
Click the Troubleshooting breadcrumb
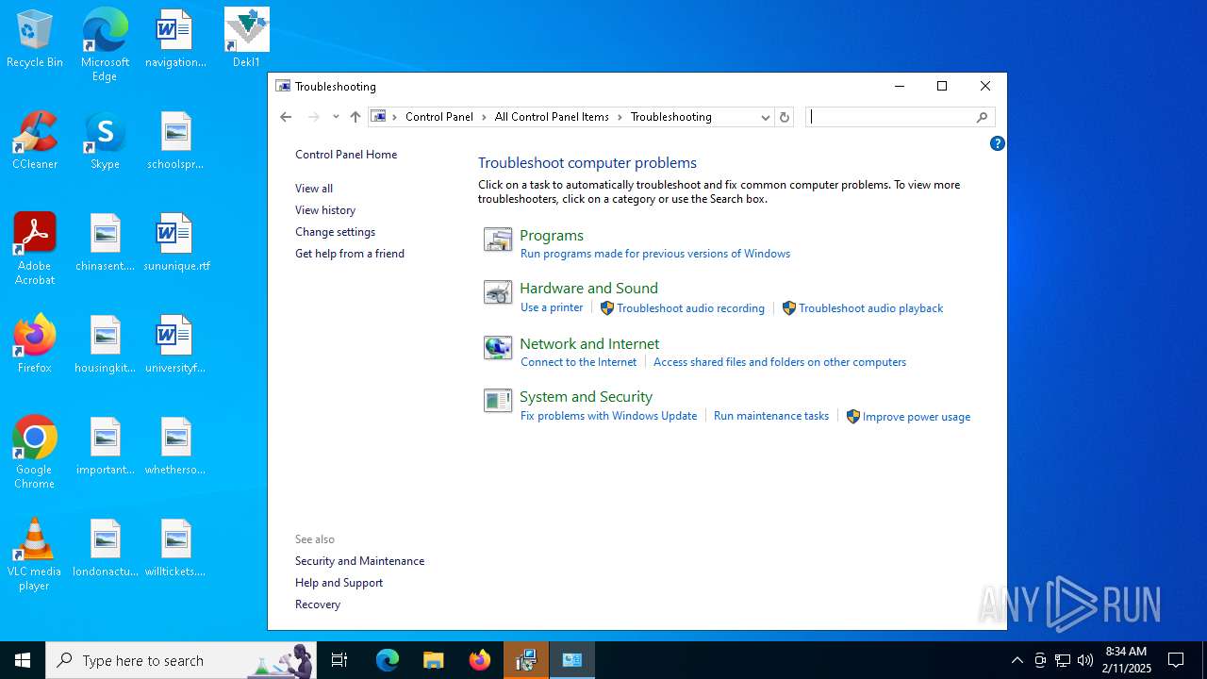[x=671, y=117]
